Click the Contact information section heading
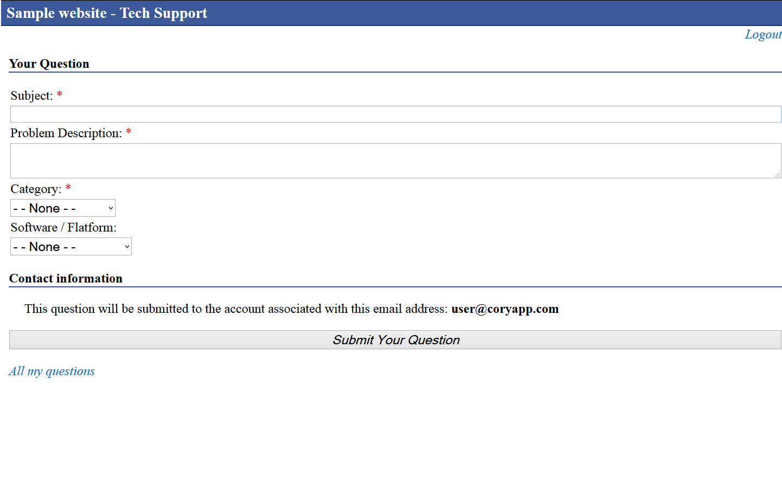Viewport: 782px width, 488px height. pos(65,278)
